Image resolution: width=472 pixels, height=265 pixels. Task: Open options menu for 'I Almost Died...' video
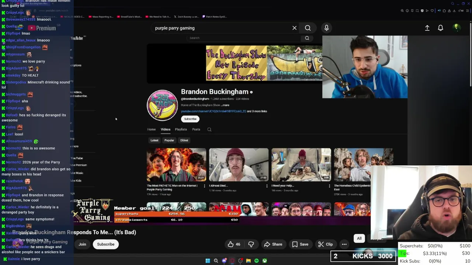tap(267, 186)
